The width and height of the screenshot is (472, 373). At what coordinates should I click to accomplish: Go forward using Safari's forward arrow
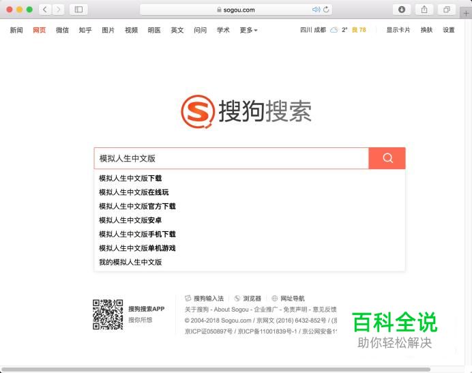click(58, 10)
